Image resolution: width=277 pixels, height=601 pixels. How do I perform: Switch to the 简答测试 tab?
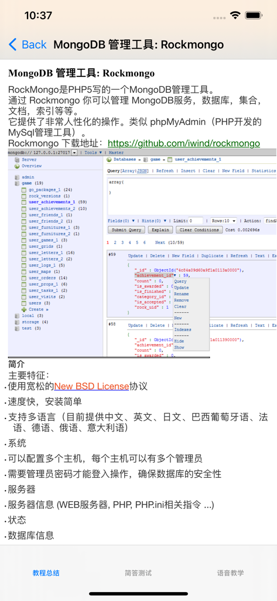[x=138, y=573]
